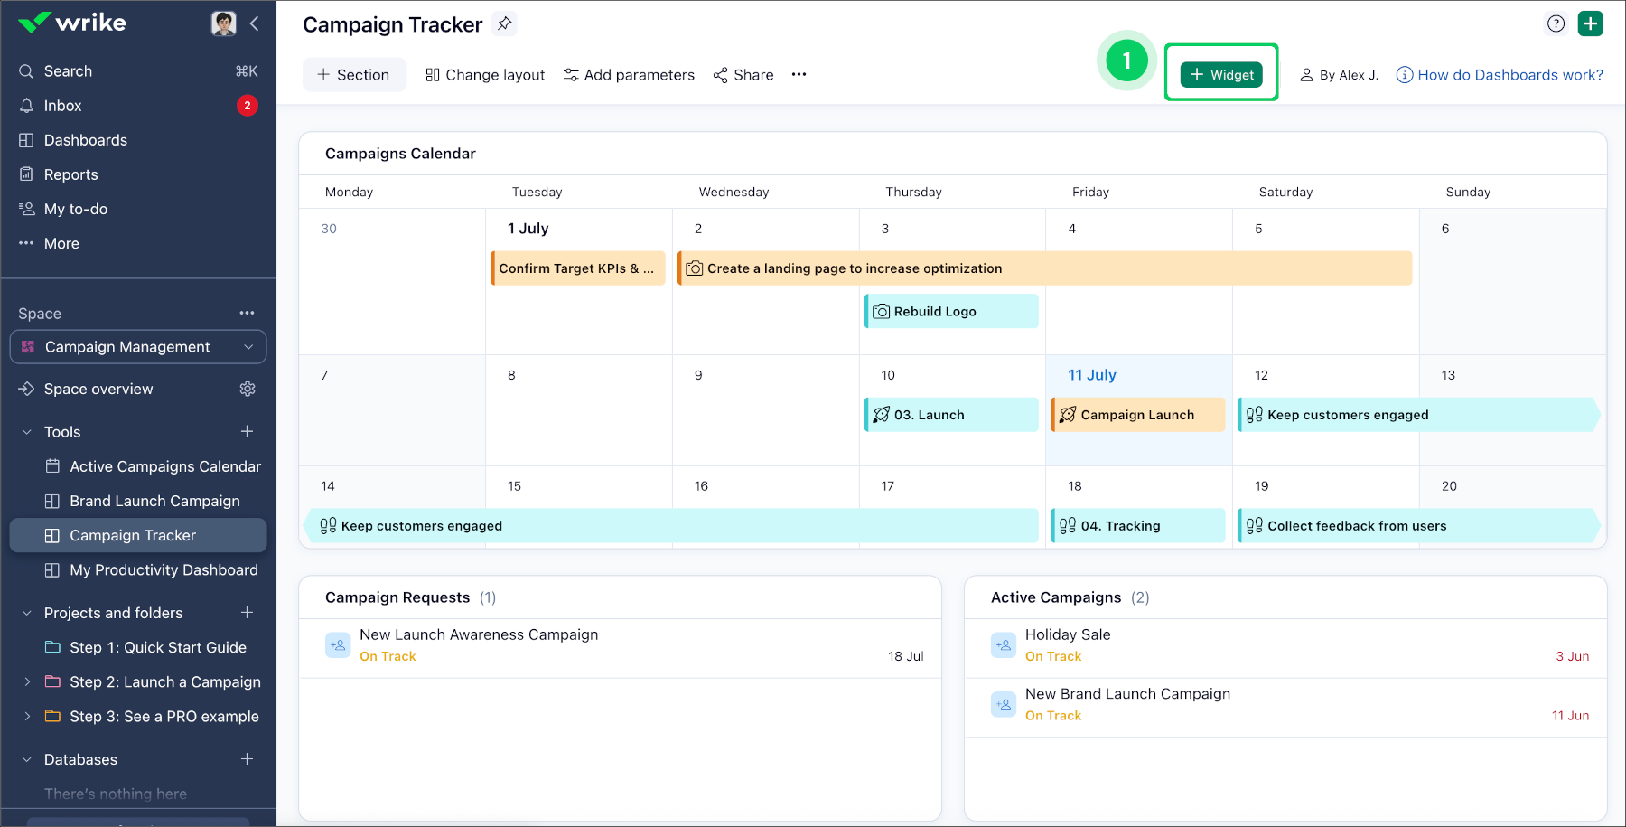The image size is (1626, 827).
Task: Expand Step 2: Launch a Campaign folder
Action: pyautogui.click(x=27, y=681)
